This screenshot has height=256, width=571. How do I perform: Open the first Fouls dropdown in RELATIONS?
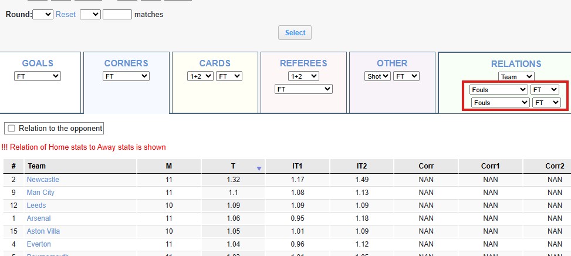click(498, 90)
